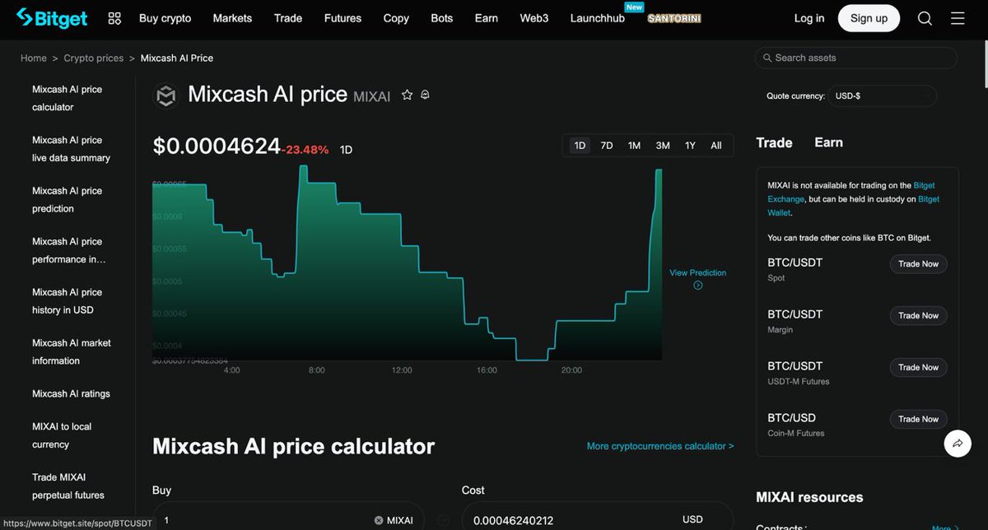Click the current price $0.0004624

[217, 146]
